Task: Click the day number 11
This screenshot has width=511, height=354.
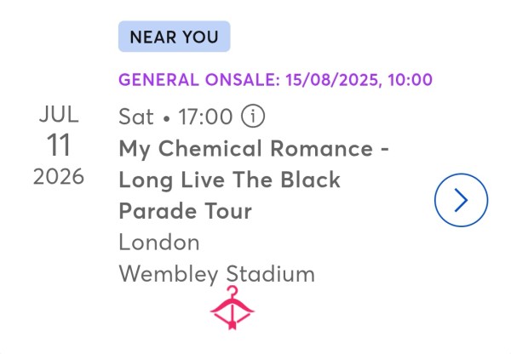Action: tap(59, 145)
